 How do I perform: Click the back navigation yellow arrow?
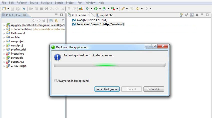(138, 9)
